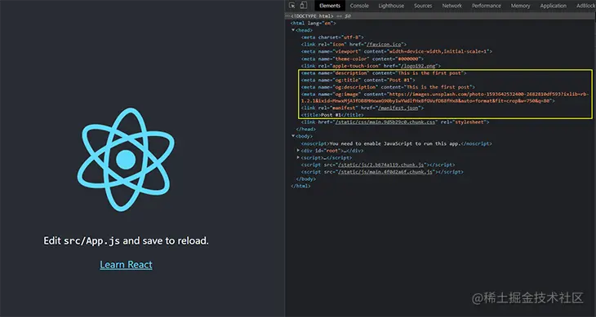Select the meta charset utf-8 line
Image resolution: width=596 pixels, height=317 pixels.
pos(332,37)
